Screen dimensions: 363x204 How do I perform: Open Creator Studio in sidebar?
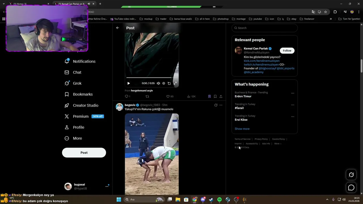(81, 105)
